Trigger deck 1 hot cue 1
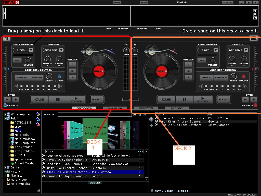 pos(72,65)
